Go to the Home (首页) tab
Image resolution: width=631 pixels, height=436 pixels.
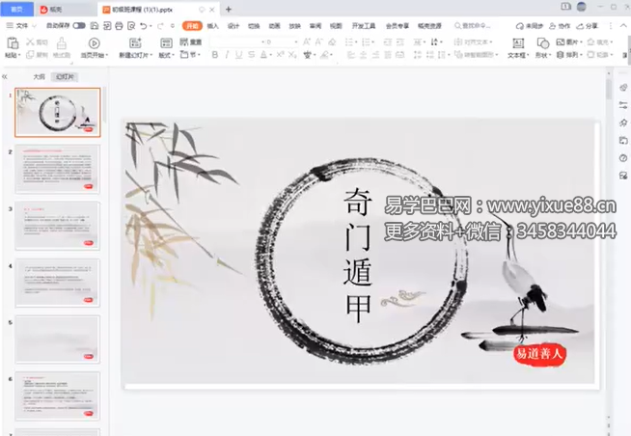pos(16,9)
